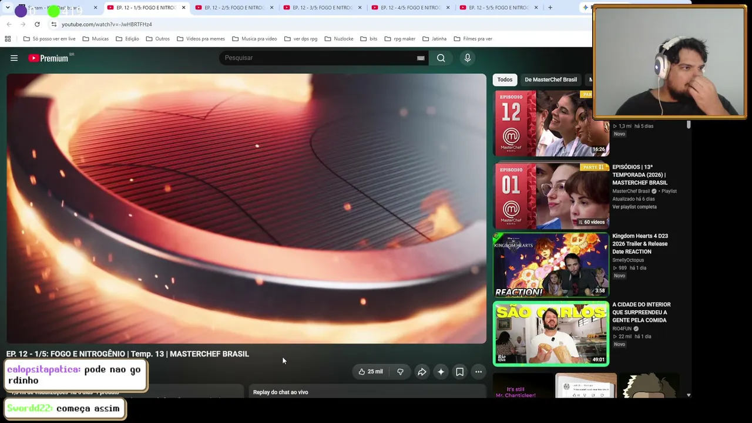Open the Jatinha bookmark folder

click(x=434, y=39)
